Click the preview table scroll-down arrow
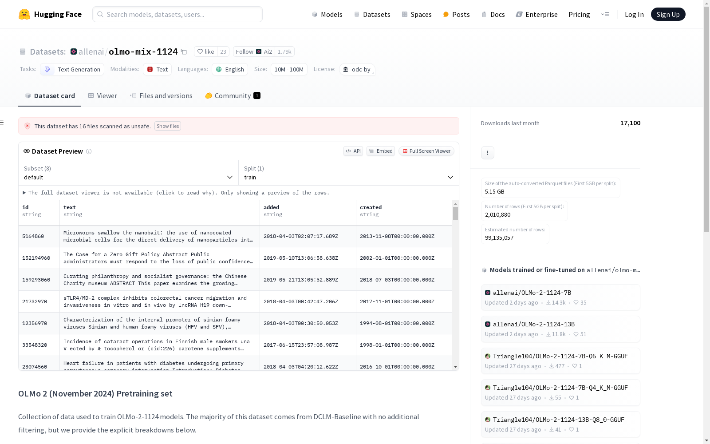 pos(455,367)
